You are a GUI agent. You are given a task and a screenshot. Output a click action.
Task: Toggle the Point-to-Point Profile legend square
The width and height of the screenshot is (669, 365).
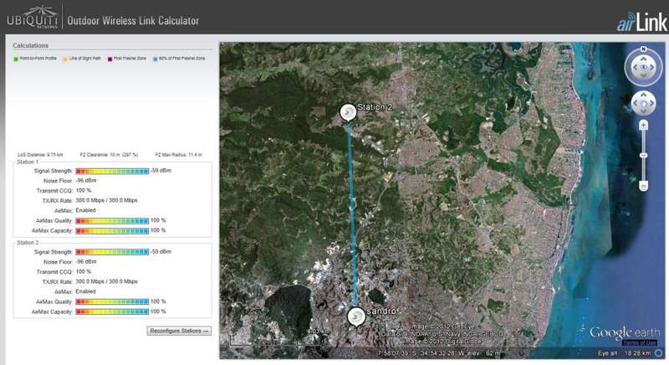pyautogui.click(x=16, y=58)
